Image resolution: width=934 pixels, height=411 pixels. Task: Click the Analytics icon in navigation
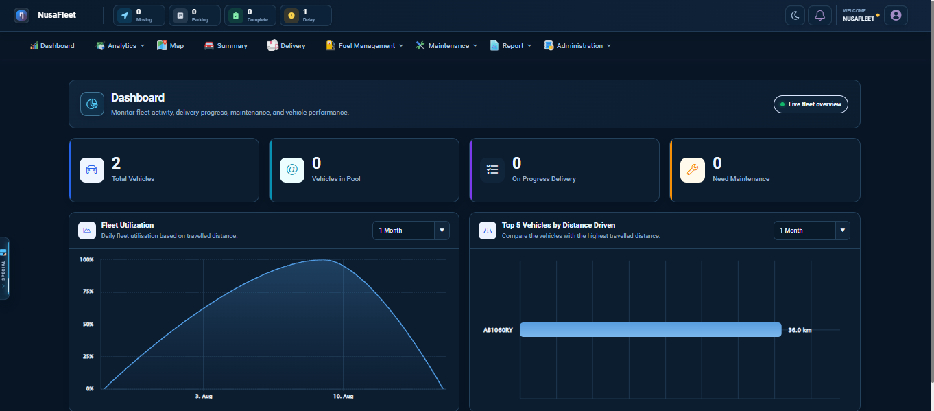click(100, 45)
